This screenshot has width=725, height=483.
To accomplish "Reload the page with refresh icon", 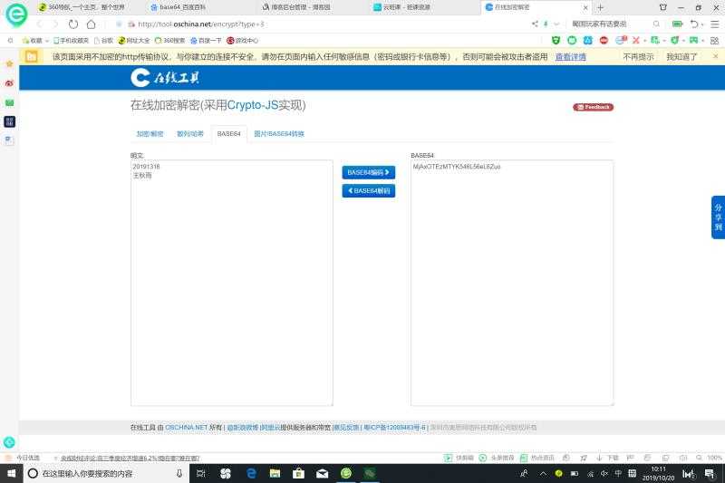I will point(73,24).
